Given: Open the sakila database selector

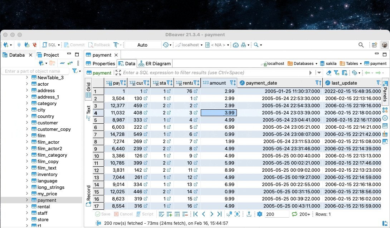Looking at the screenshot, I should click(x=328, y=63).
